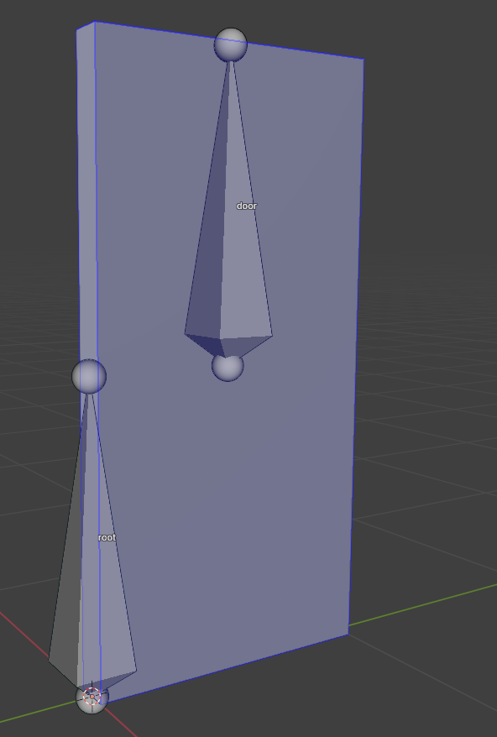497x737 pixels.
Task: Click the 3D cursor at world origin
Action: [92, 696]
